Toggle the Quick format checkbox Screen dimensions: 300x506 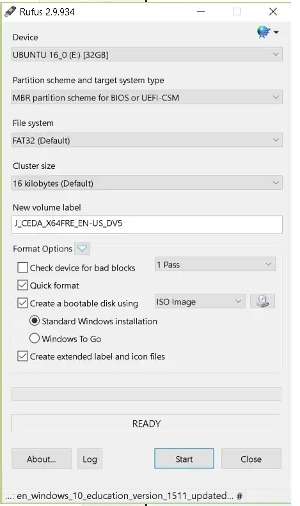tap(22, 285)
